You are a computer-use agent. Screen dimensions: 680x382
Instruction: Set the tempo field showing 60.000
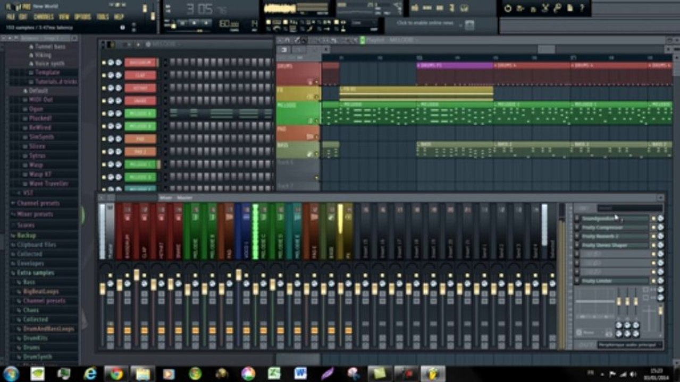229,24
